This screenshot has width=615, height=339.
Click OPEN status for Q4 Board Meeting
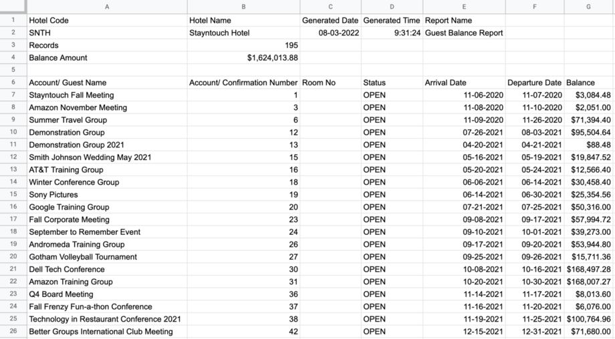(x=392, y=294)
